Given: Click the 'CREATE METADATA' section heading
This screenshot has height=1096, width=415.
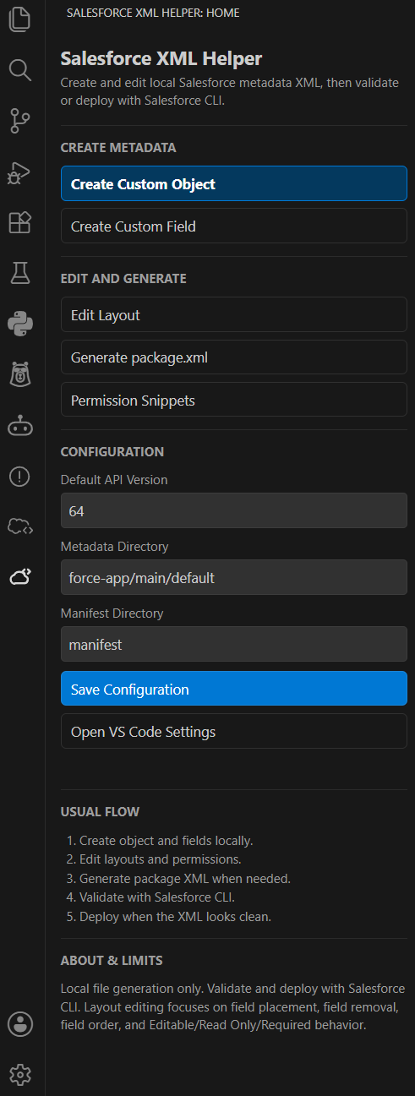Looking at the screenshot, I should (118, 148).
